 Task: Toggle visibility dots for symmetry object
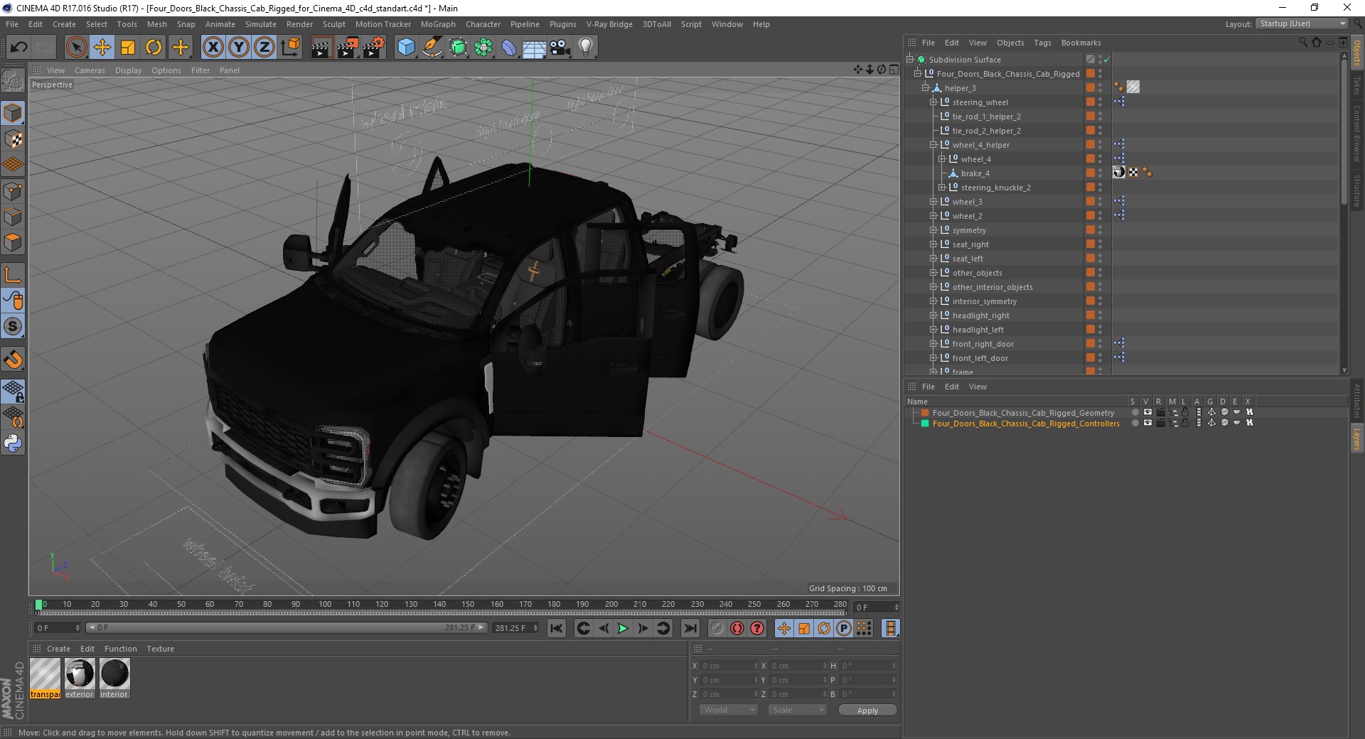pos(1100,230)
